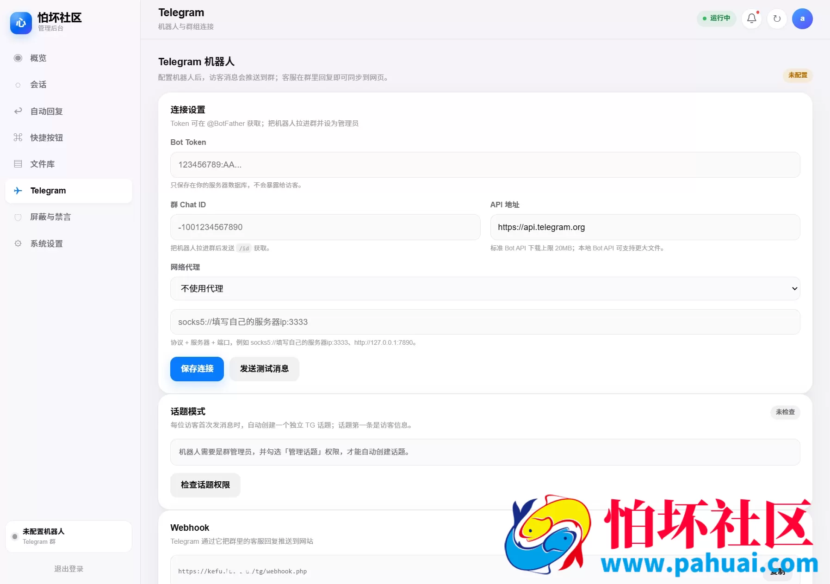This screenshot has height=584, width=830.
Task: Focus the 群 Chat ID field
Action: pos(325,227)
